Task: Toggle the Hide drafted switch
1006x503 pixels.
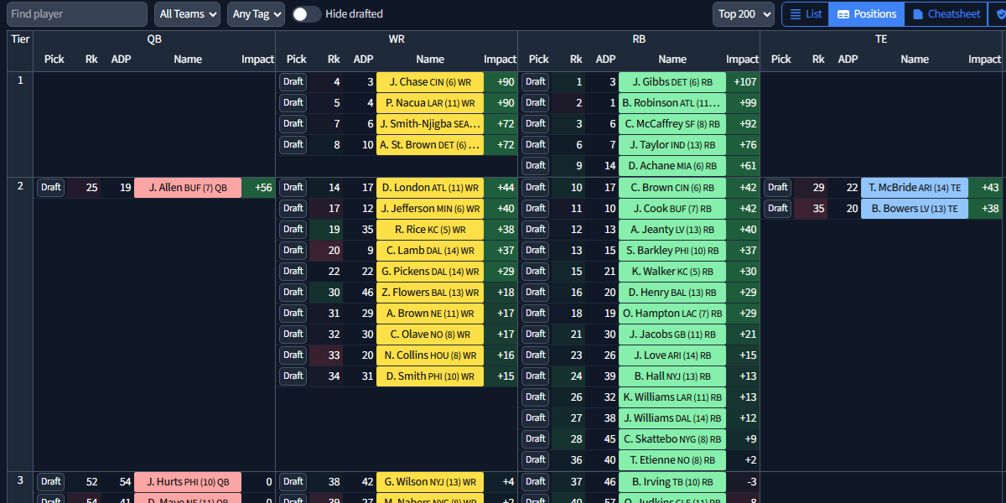Action: [307, 14]
